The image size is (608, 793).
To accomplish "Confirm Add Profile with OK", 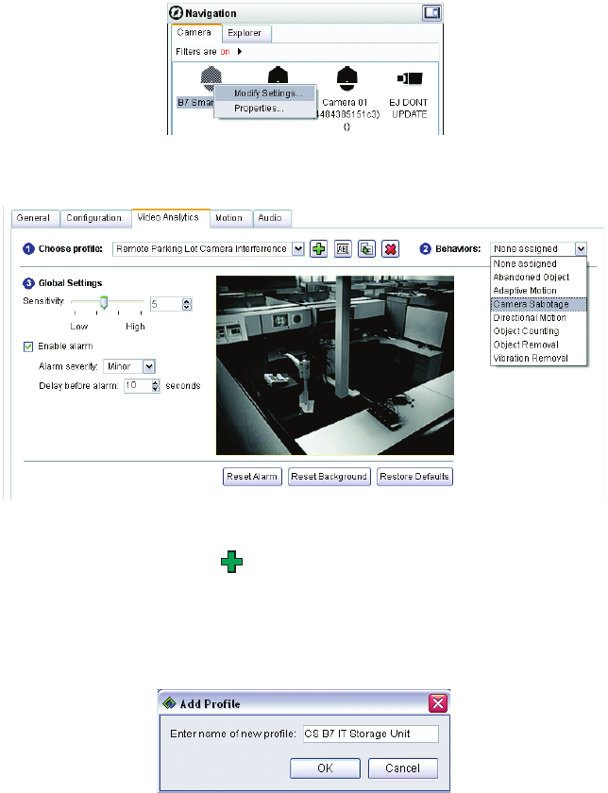I will pyautogui.click(x=325, y=768).
